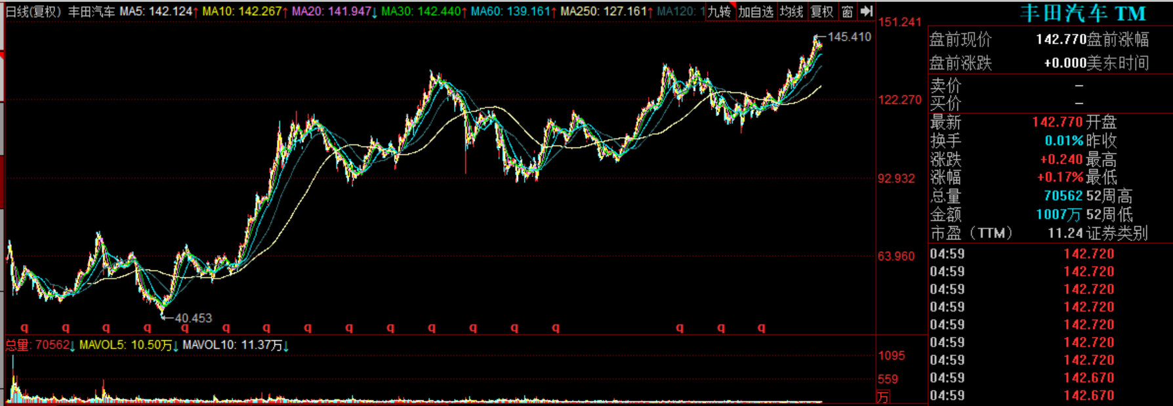
Task: Click the MA60: 139.161 legend entry
Action: [x=514, y=12]
